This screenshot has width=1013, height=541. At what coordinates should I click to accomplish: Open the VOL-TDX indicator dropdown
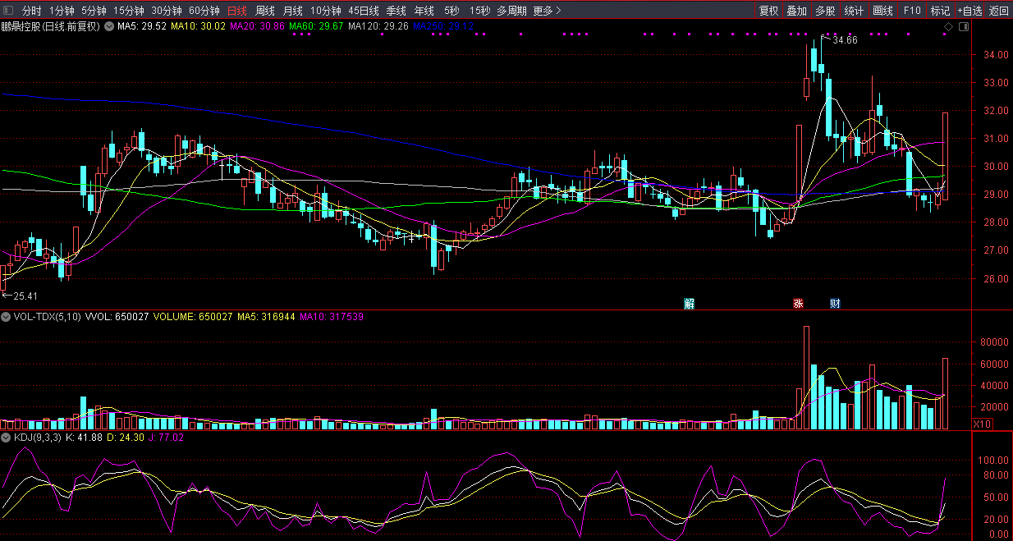pos(7,316)
